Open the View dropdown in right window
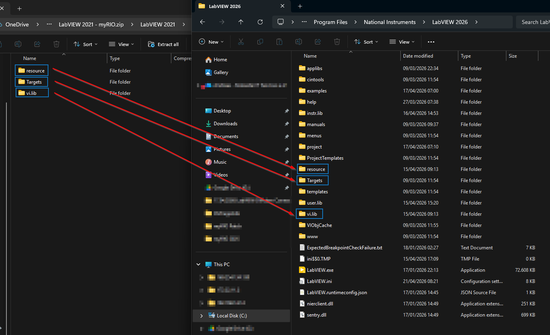This screenshot has width=550, height=335. click(x=402, y=42)
